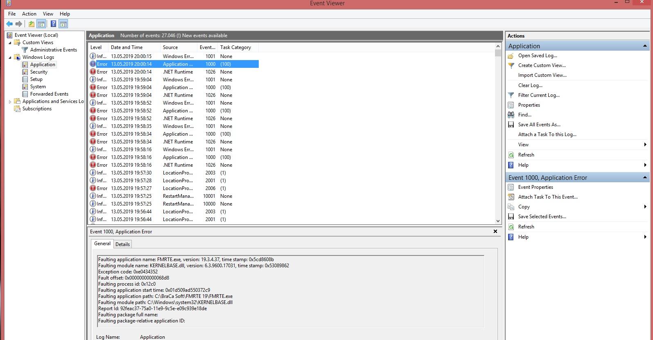Screen dimensions: 653x340
Task: Click Import Custom View... action
Action: point(542,75)
